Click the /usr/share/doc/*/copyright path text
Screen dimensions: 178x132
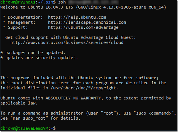tap(84, 88)
